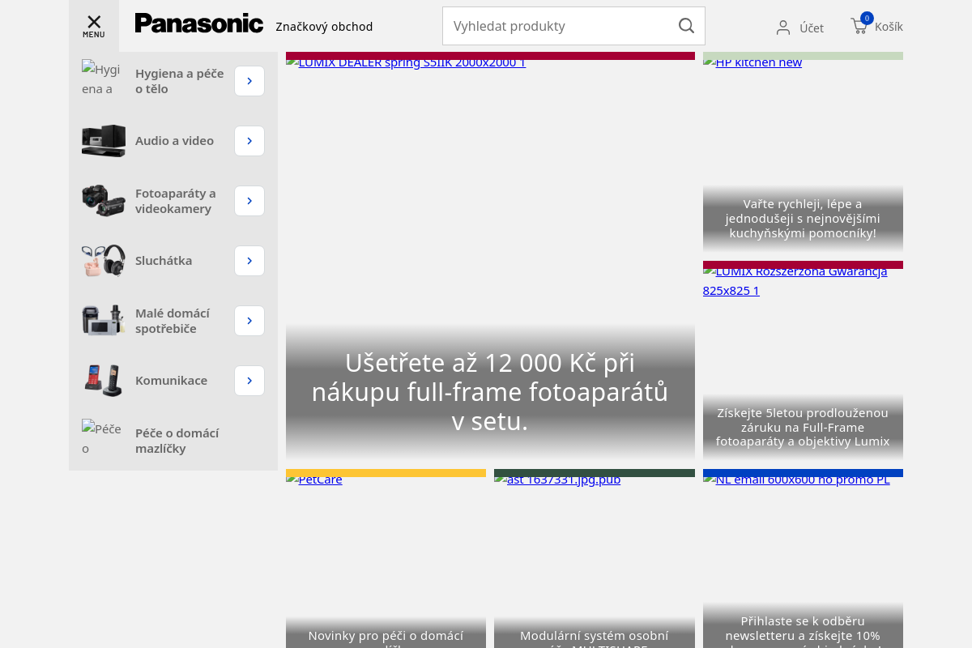Open the ast 1637331.jpg.pub banner link
Screen dimensions: 972x648
(x=557, y=480)
